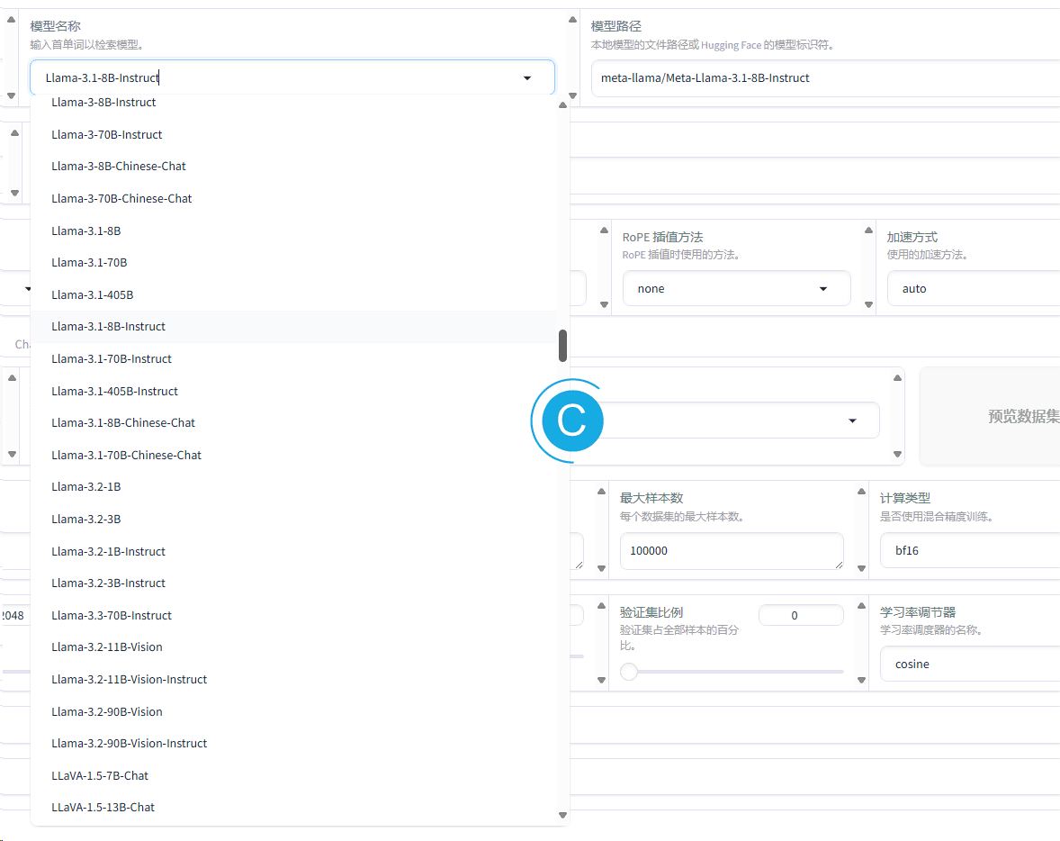Choose the Llama-3.1-70B base model option

(x=293, y=263)
